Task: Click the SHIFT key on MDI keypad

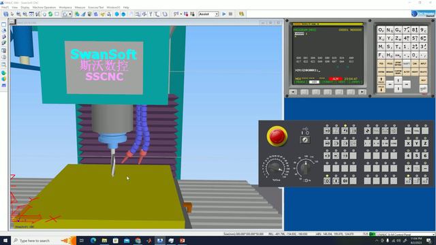Action: tap(407, 63)
